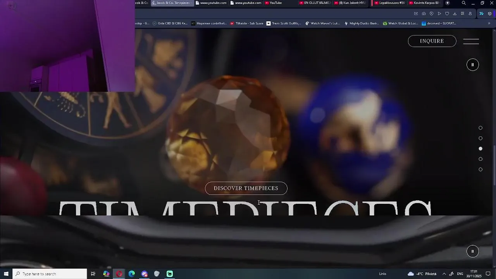
Task: Click the profile account icon
Action: point(470,14)
